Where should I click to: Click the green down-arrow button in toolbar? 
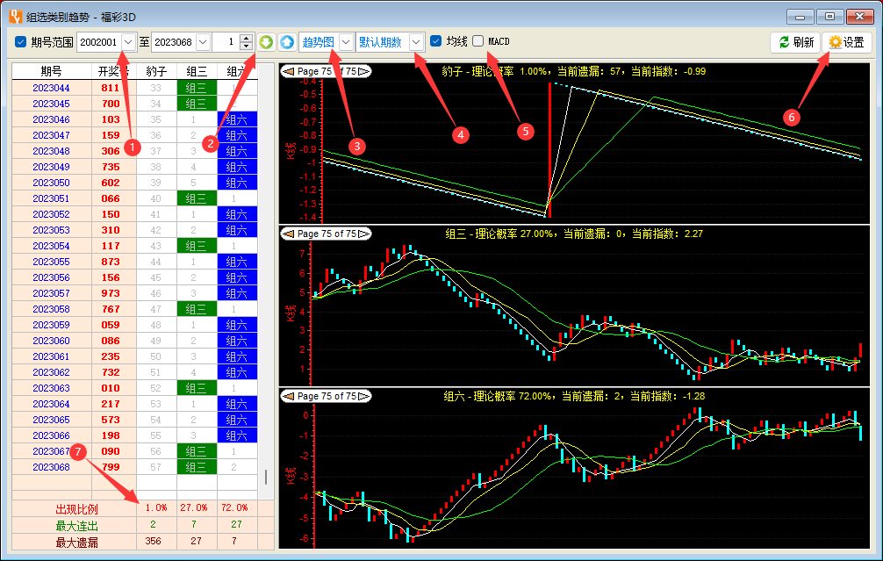click(266, 42)
